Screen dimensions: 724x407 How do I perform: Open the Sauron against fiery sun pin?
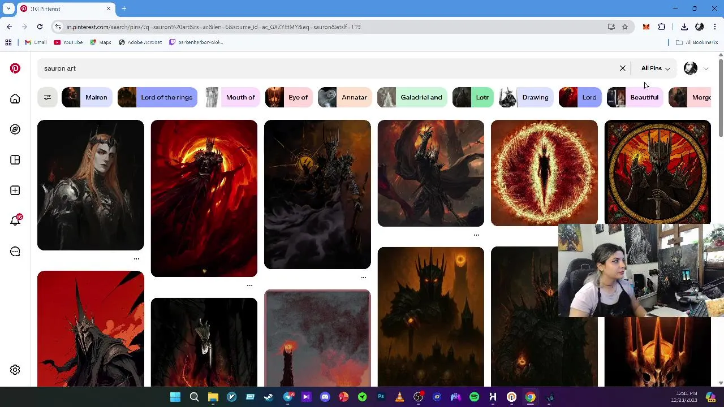(x=204, y=198)
